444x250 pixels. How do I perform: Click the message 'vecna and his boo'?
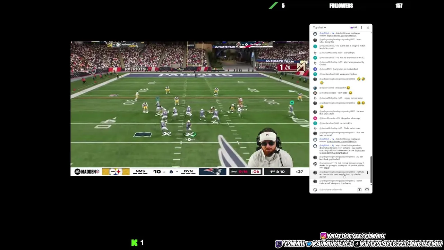coord(348,74)
